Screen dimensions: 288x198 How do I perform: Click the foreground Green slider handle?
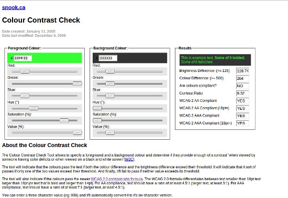click(77, 84)
